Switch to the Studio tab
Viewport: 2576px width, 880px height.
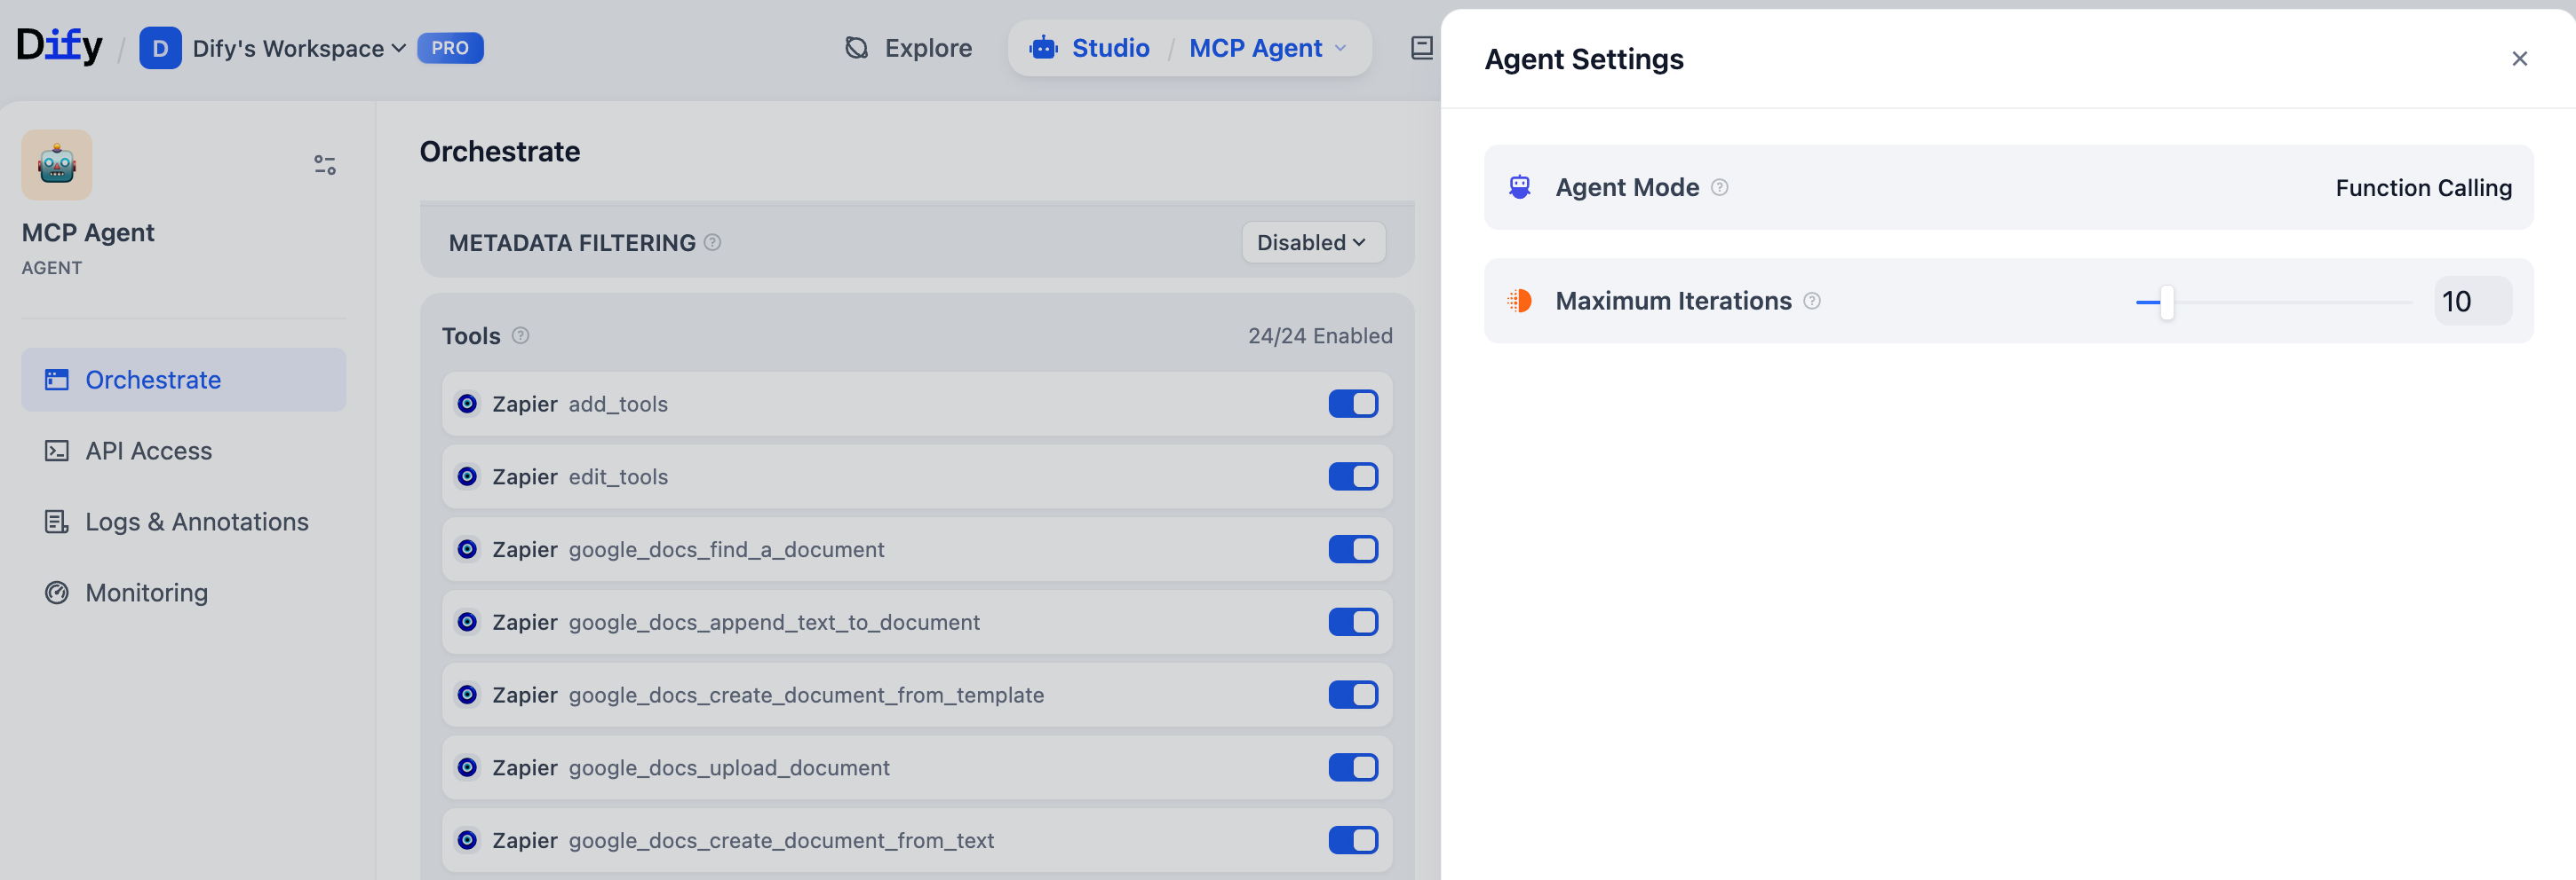[1090, 48]
